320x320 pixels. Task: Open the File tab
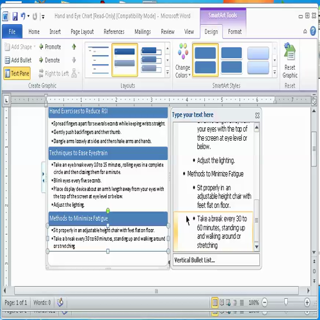[x=12, y=31]
